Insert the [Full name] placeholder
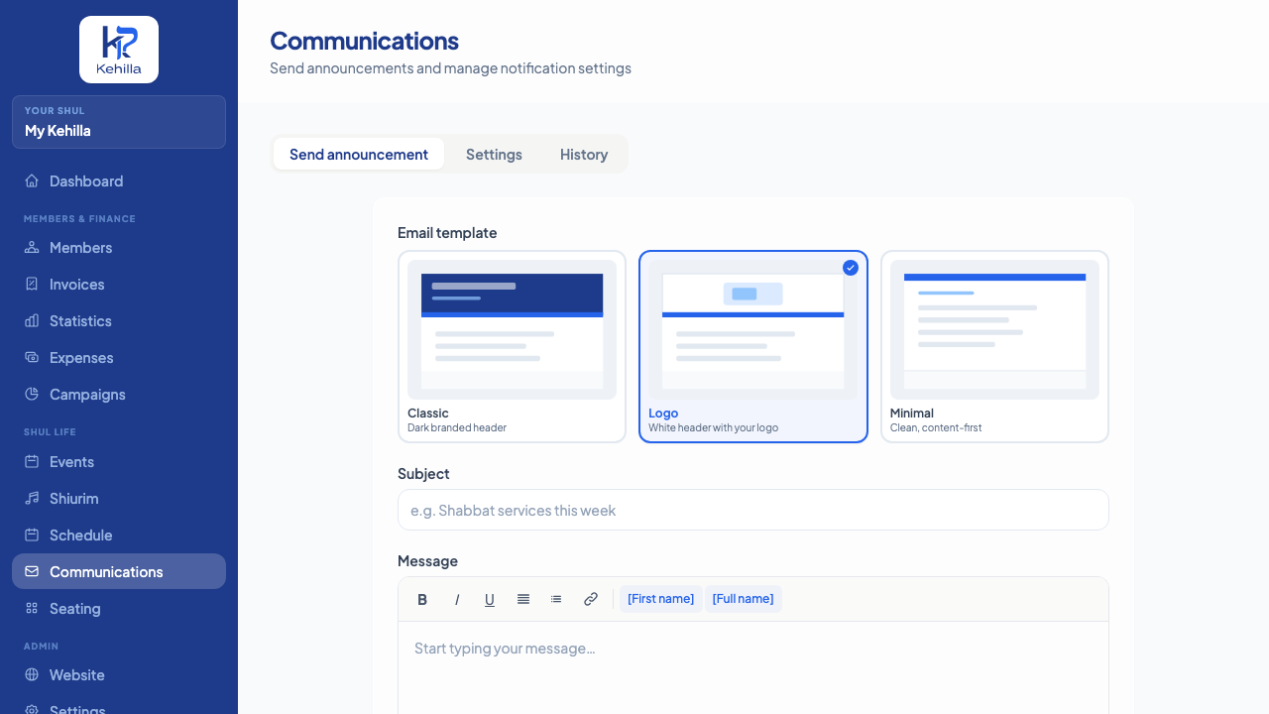 point(744,599)
